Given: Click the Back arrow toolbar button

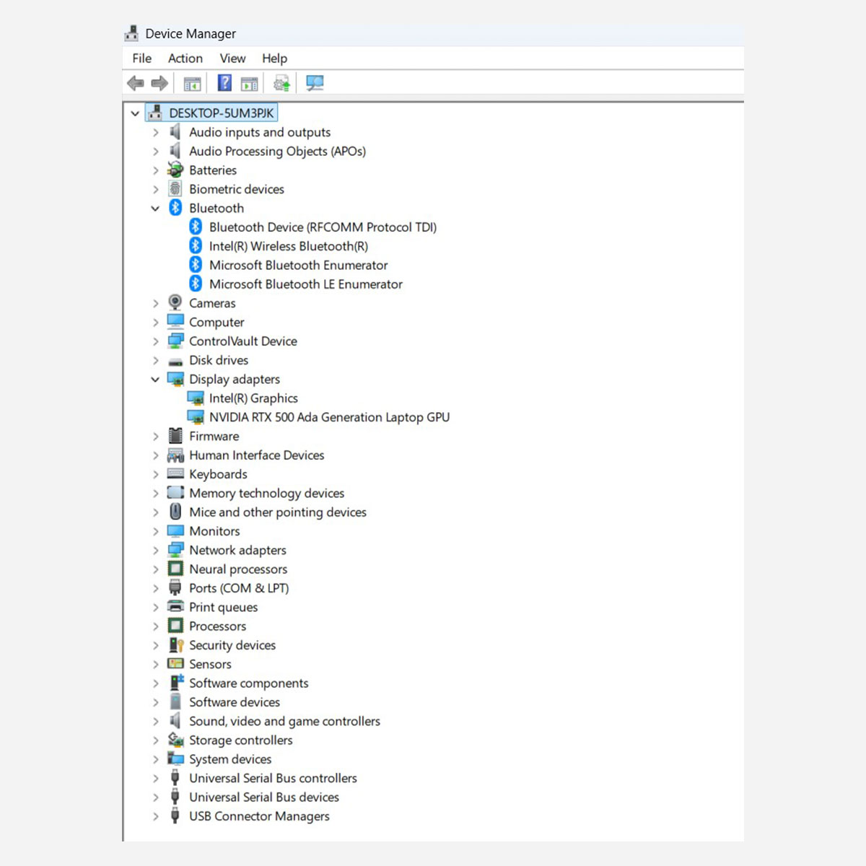Looking at the screenshot, I should [135, 84].
